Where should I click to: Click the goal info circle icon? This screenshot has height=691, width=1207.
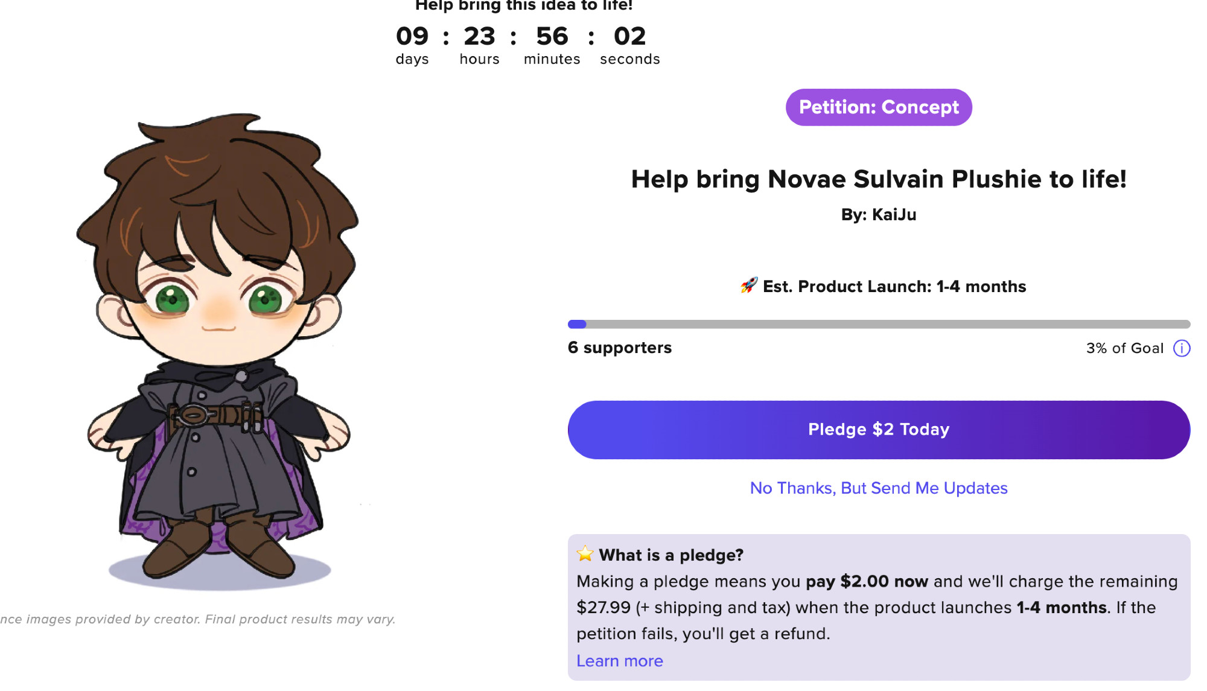pos(1181,348)
